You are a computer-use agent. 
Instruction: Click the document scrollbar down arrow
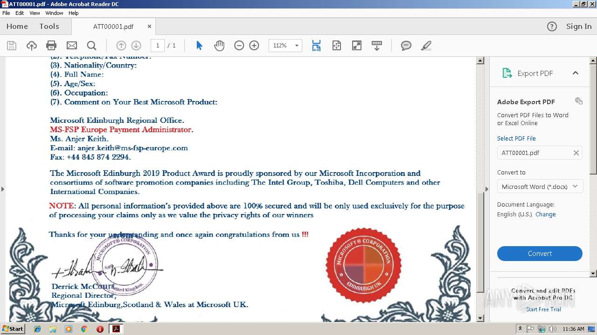click(x=480, y=318)
